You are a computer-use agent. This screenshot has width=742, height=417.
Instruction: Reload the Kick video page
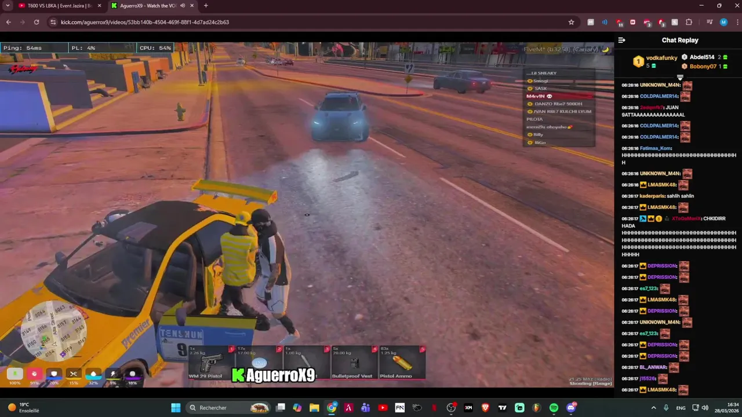(x=36, y=22)
